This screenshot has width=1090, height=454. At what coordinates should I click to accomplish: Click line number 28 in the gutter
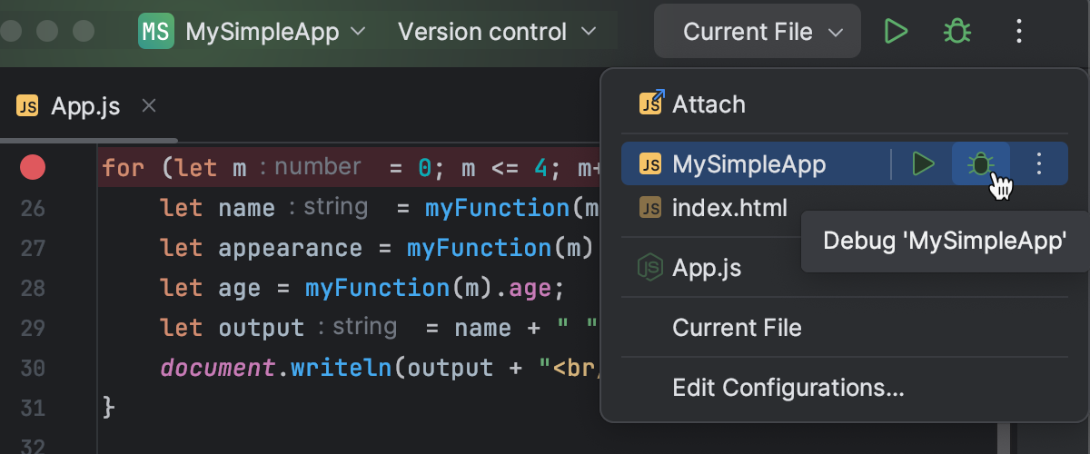tap(33, 288)
